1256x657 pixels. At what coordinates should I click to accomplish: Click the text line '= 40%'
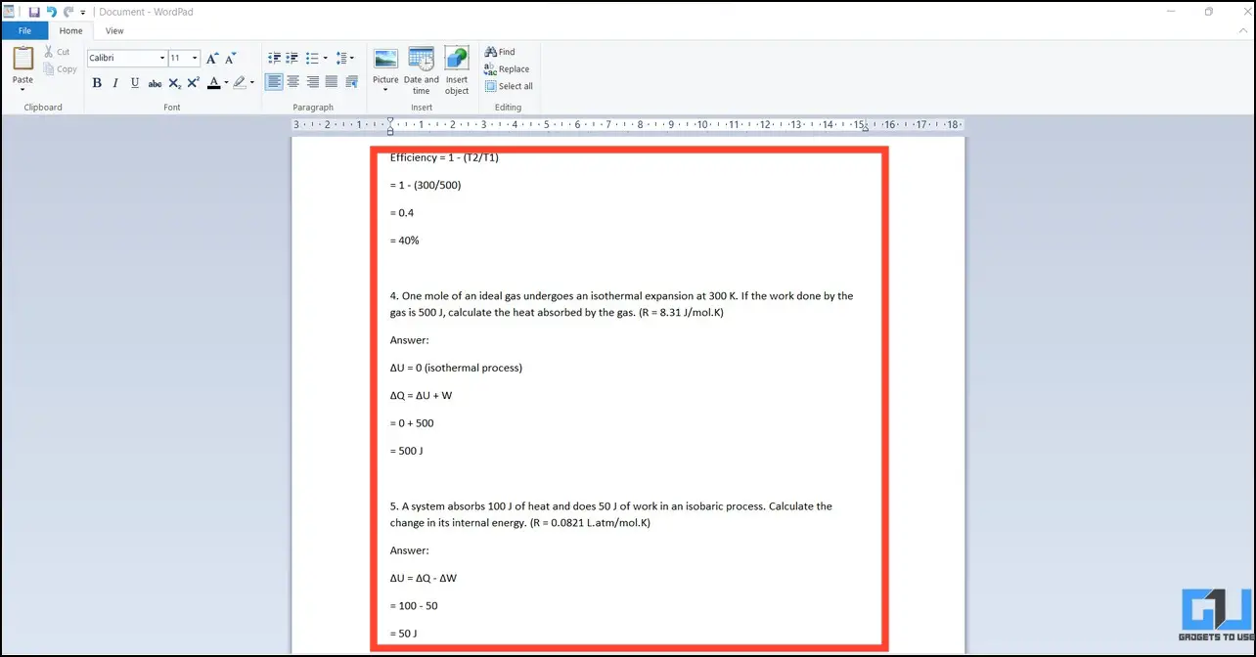point(404,241)
